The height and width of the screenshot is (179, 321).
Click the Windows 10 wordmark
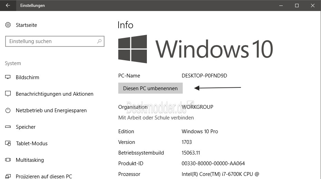pyautogui.click(x=214, y=49)
